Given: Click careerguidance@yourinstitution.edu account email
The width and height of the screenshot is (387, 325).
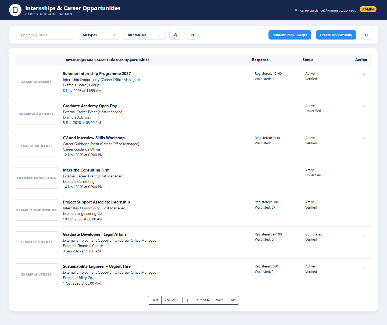Looking at the screenshot, I should (328, 10).
